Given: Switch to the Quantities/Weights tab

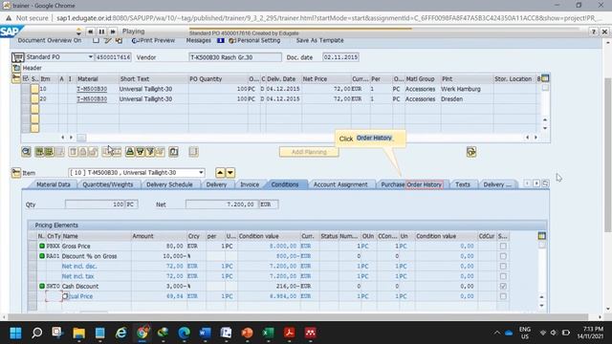Looking at the screenshot, I should [108, 184].
